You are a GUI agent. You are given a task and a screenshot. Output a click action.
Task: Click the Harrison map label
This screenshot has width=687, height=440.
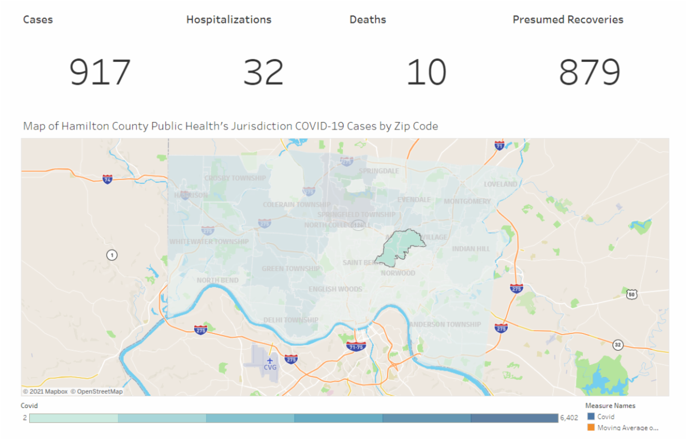click(x=191, y=195)
